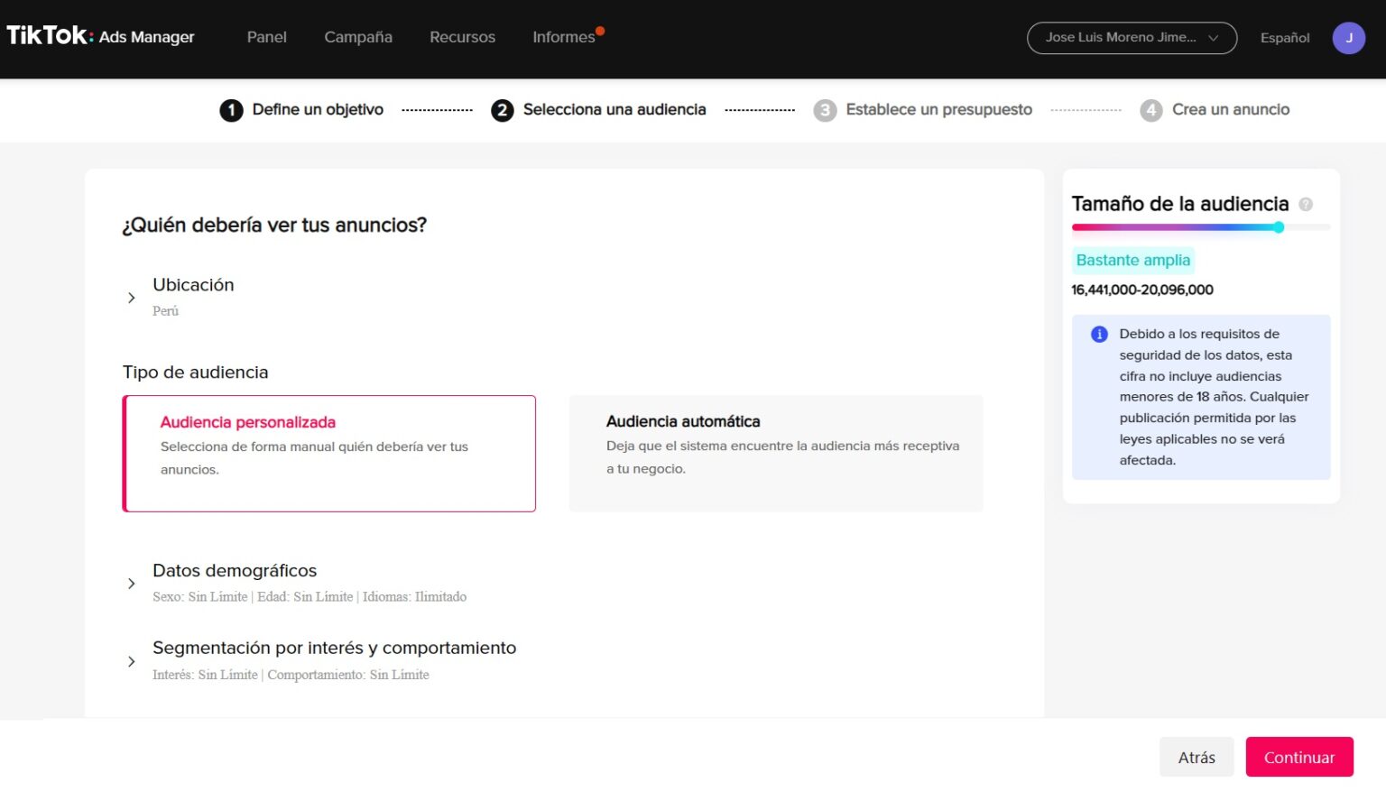Open the Informes menu with notification dot

(561, 37)
